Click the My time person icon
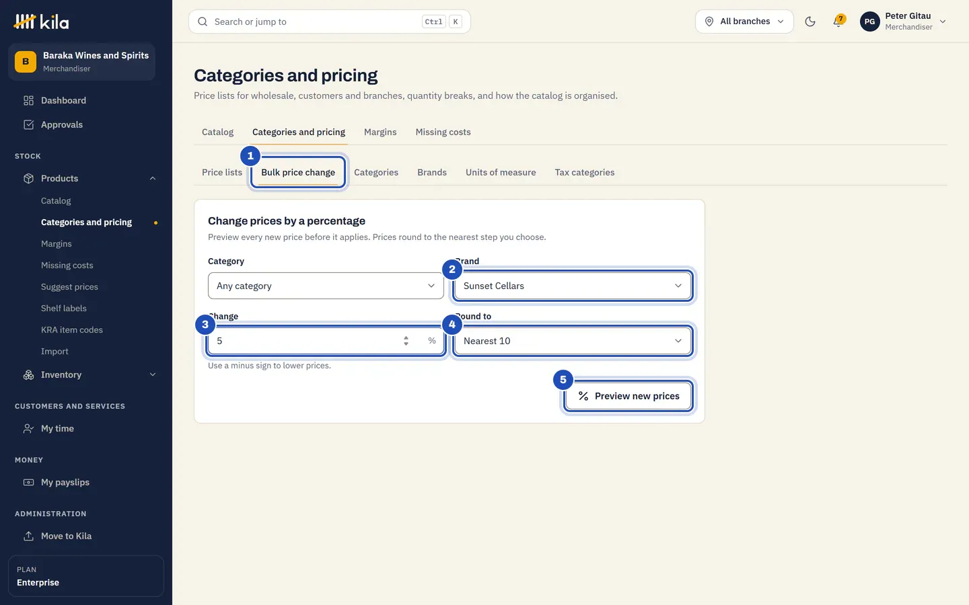Viewport: 969px width, 605px height. click(28, 428)
